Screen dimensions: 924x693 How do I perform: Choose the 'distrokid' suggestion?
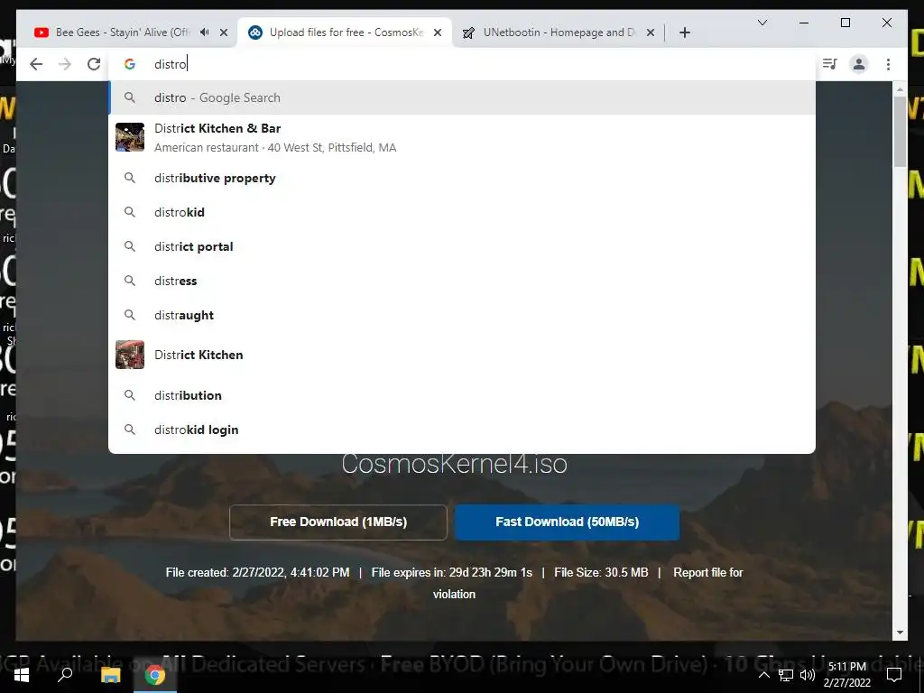[x=462, y=212]
